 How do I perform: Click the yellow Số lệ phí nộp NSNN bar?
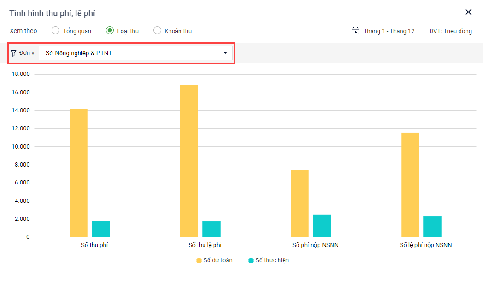[x=410, y=185]
